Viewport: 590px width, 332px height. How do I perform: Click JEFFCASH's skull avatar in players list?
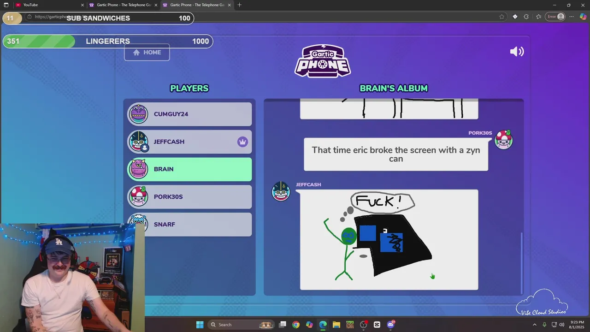[138, 142]
